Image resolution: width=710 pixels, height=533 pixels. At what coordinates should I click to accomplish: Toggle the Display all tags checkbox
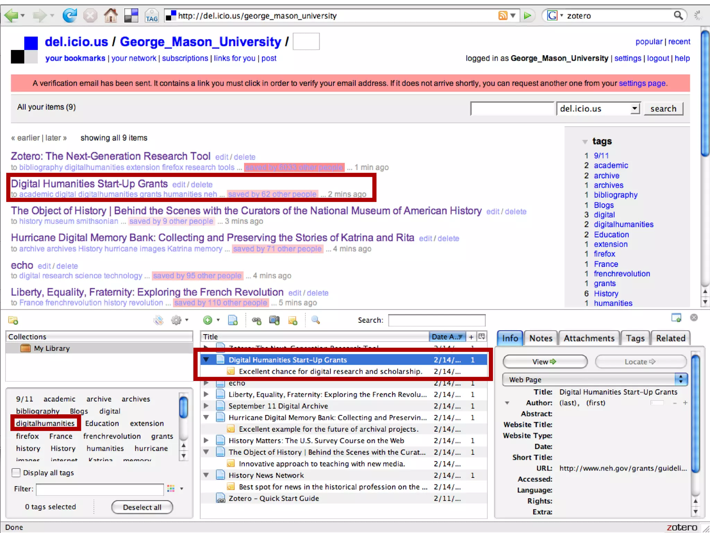point(16,473)
